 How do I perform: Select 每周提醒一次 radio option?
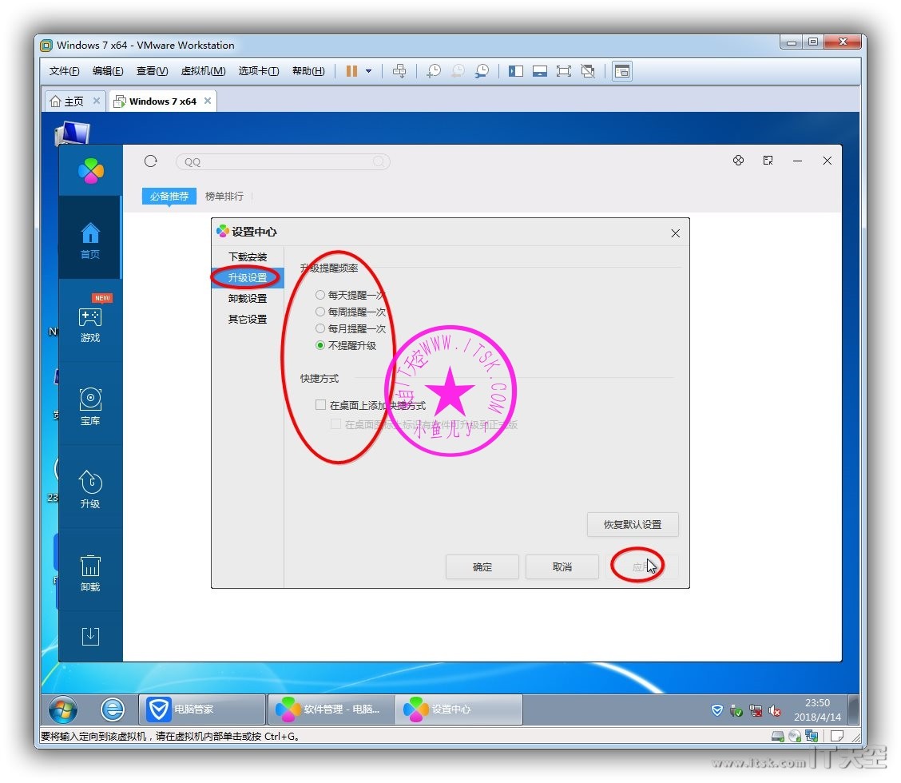(320, 312)
